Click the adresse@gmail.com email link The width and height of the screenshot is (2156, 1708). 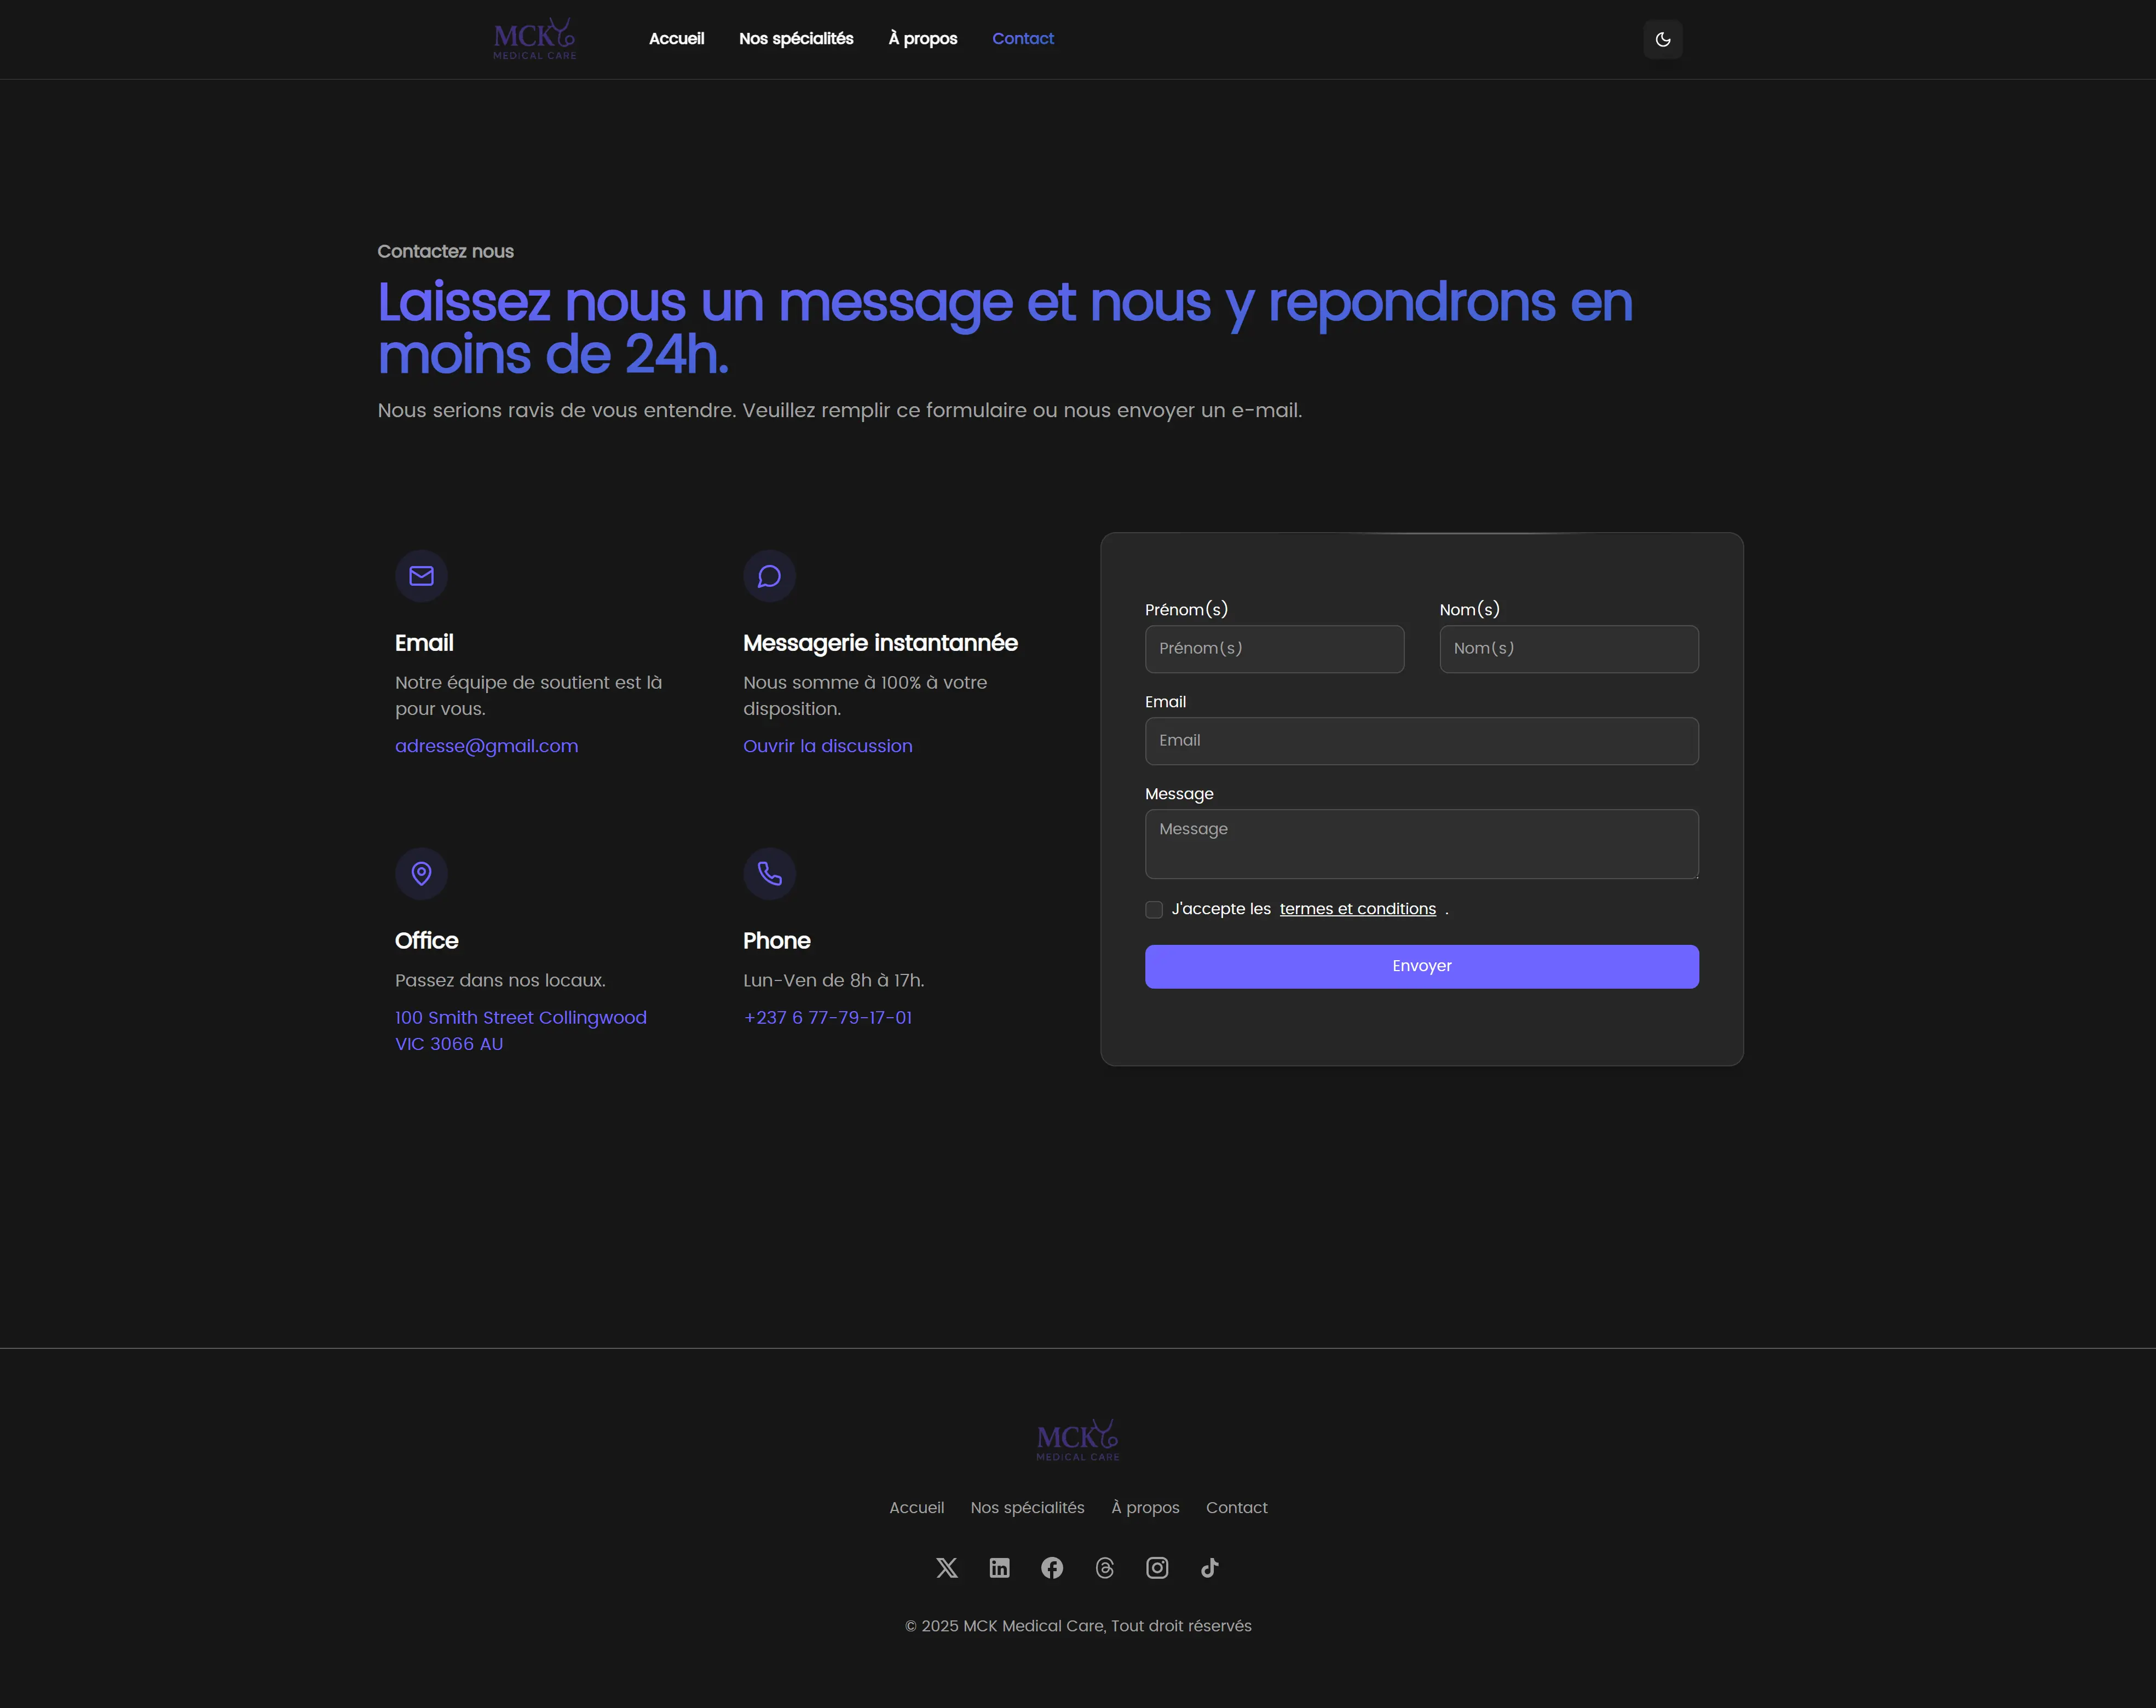click(x=486, y=746)
